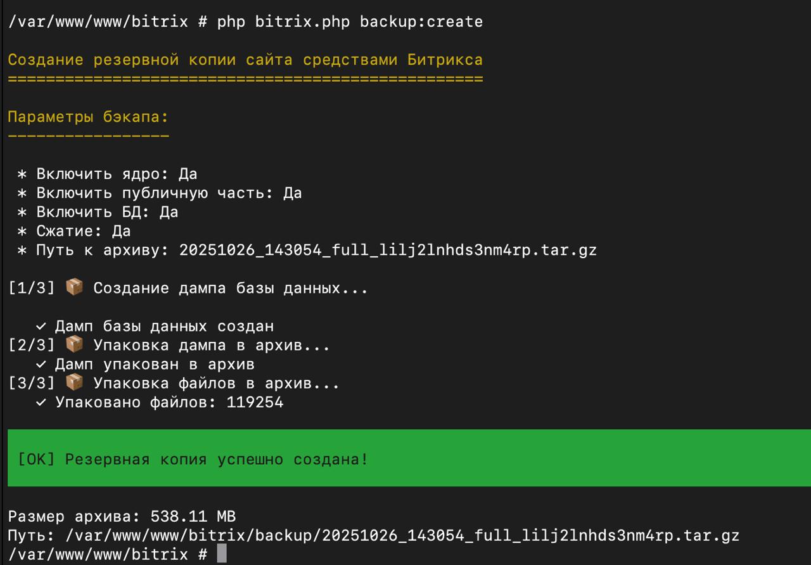Image resolution: width=811 pixels, height=565 pixels.
Task: Click the "[3/3]" step indicator
Action: (x=31, y=384)
